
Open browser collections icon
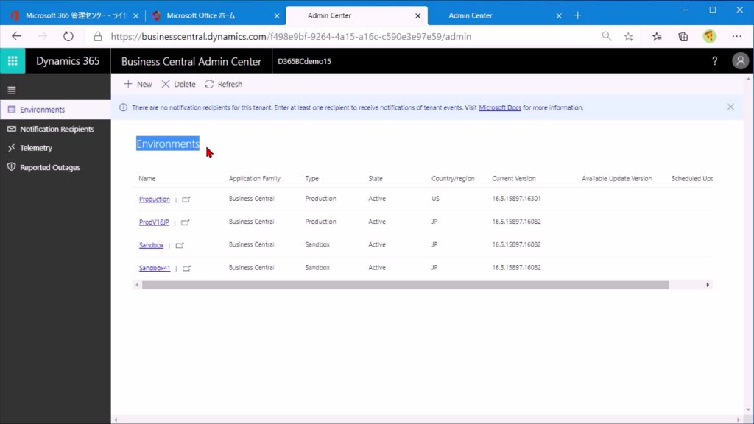683,37
